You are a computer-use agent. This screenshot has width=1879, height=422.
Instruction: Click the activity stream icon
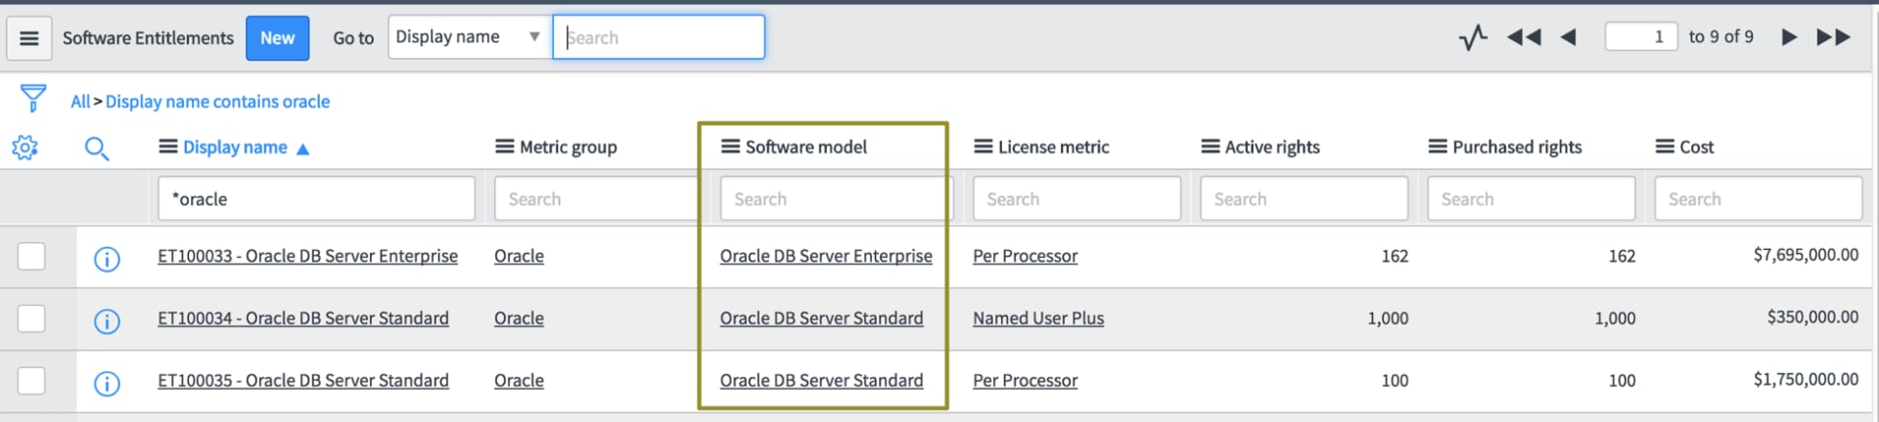tap(1473, 37)
